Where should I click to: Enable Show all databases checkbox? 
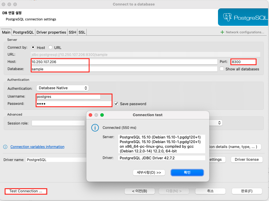tap(222, 69)
